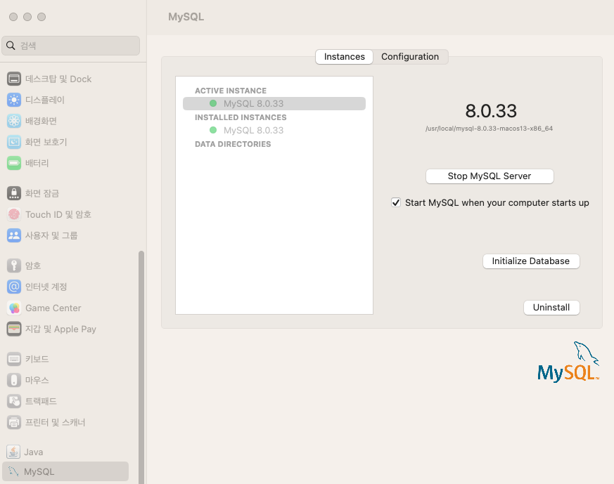Click the MySQL pane title at top
Viewport: 614px width, 484px height.
(x=186, y=17)
